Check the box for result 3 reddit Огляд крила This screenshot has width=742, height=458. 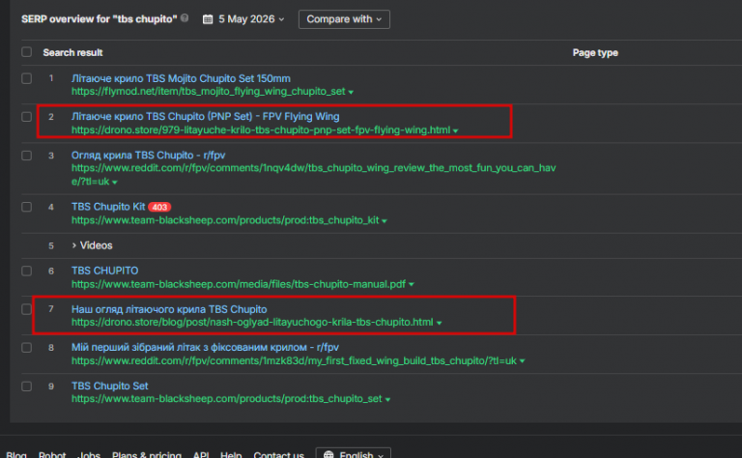pyautogui.click(x=26, y=156)
